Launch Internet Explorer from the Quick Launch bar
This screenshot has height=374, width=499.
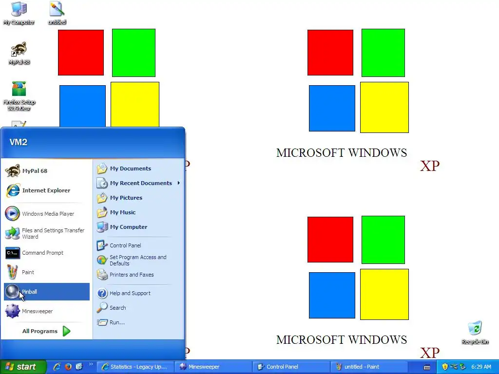(57, 367)
